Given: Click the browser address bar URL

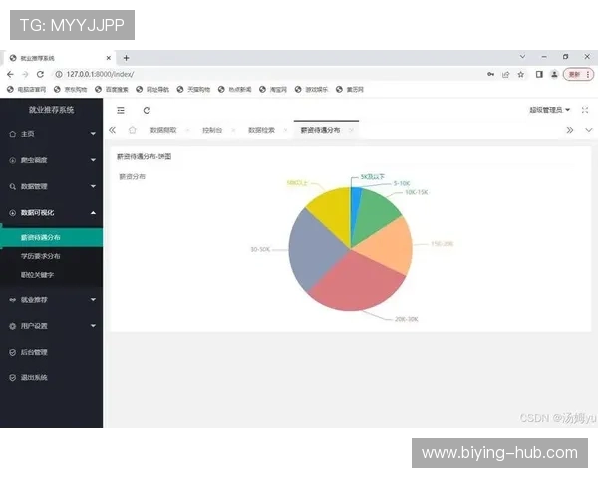Looking at the screenshot, I should pyautogui.click(x=100, y=75).
